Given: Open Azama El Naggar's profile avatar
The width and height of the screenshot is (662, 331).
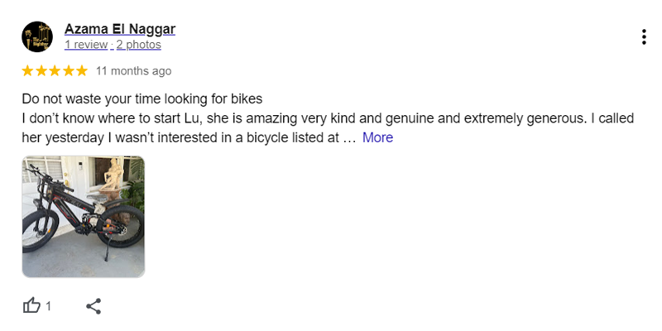Looking at the screenshot, I should [x=37, y=37].
